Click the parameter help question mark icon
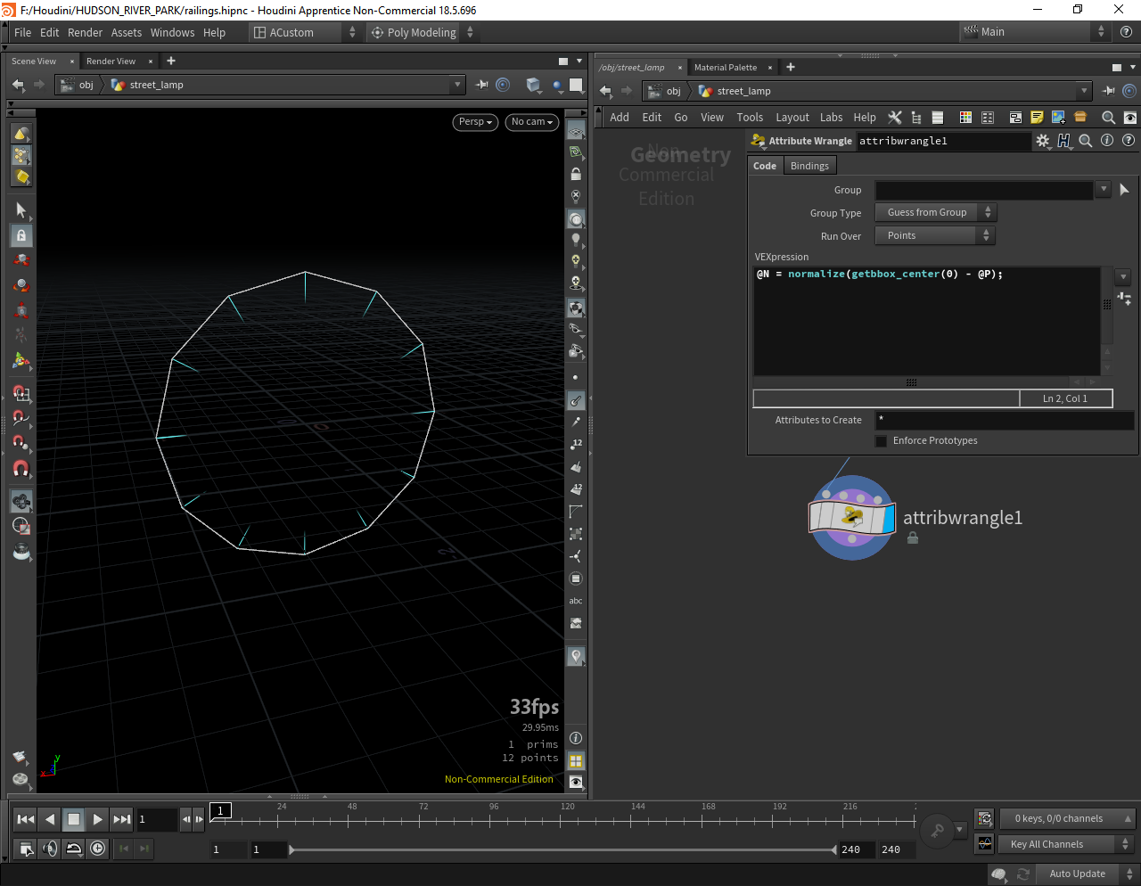This screenshot has width=1141, height=886. (x=1129, y=141)
